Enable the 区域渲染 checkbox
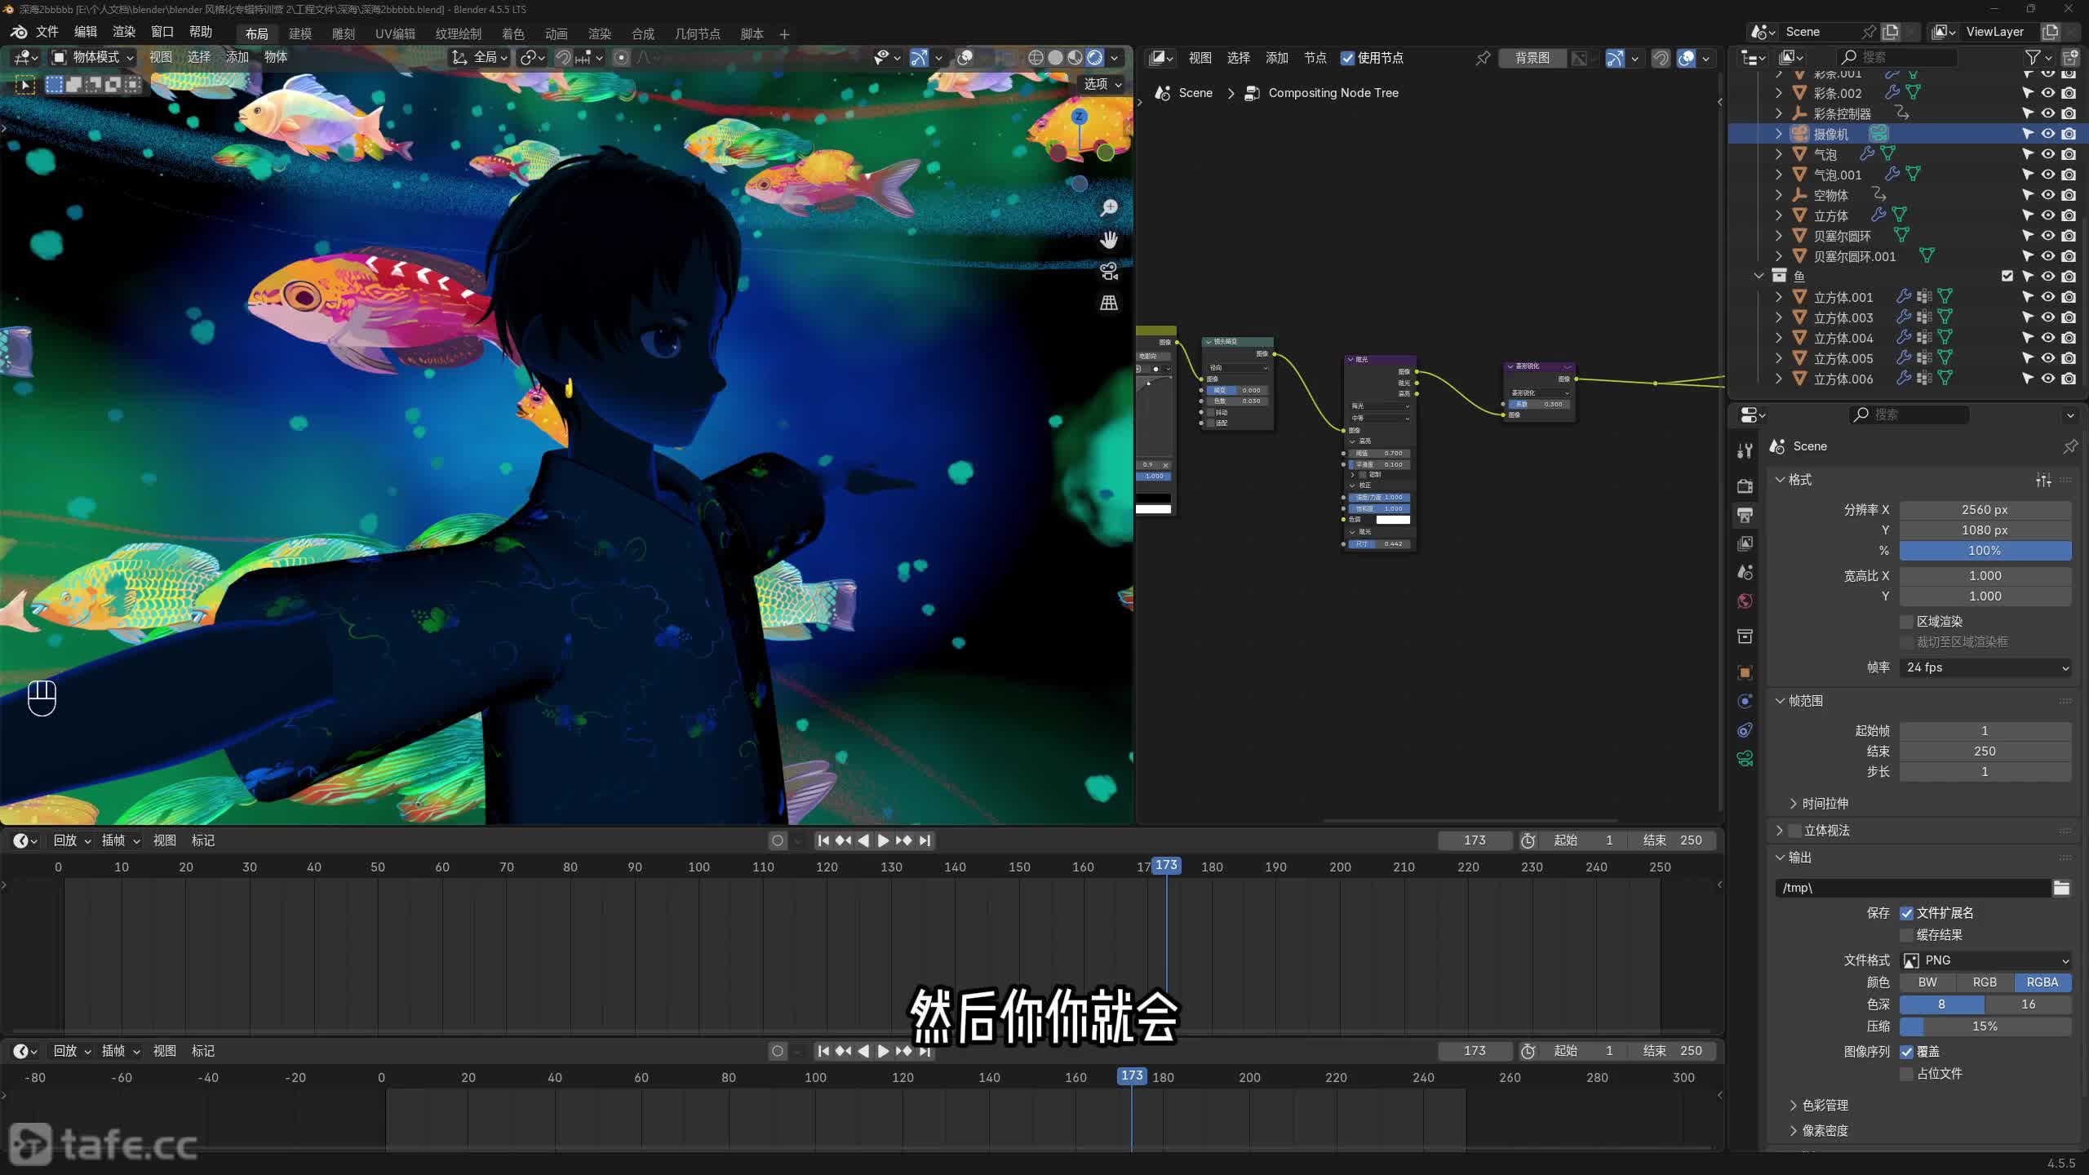 [x=1907, y=622]
